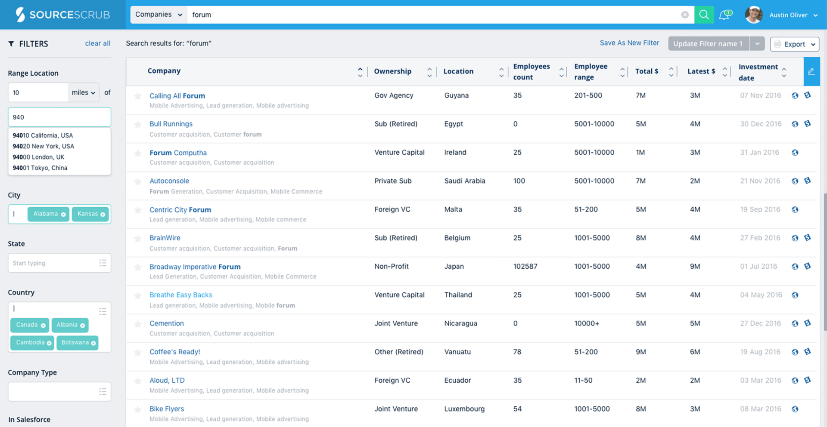Change the miles unit dropdown

coord(84,92)
